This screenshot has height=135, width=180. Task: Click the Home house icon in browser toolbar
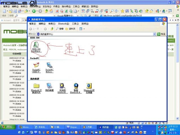pos(51,11)
